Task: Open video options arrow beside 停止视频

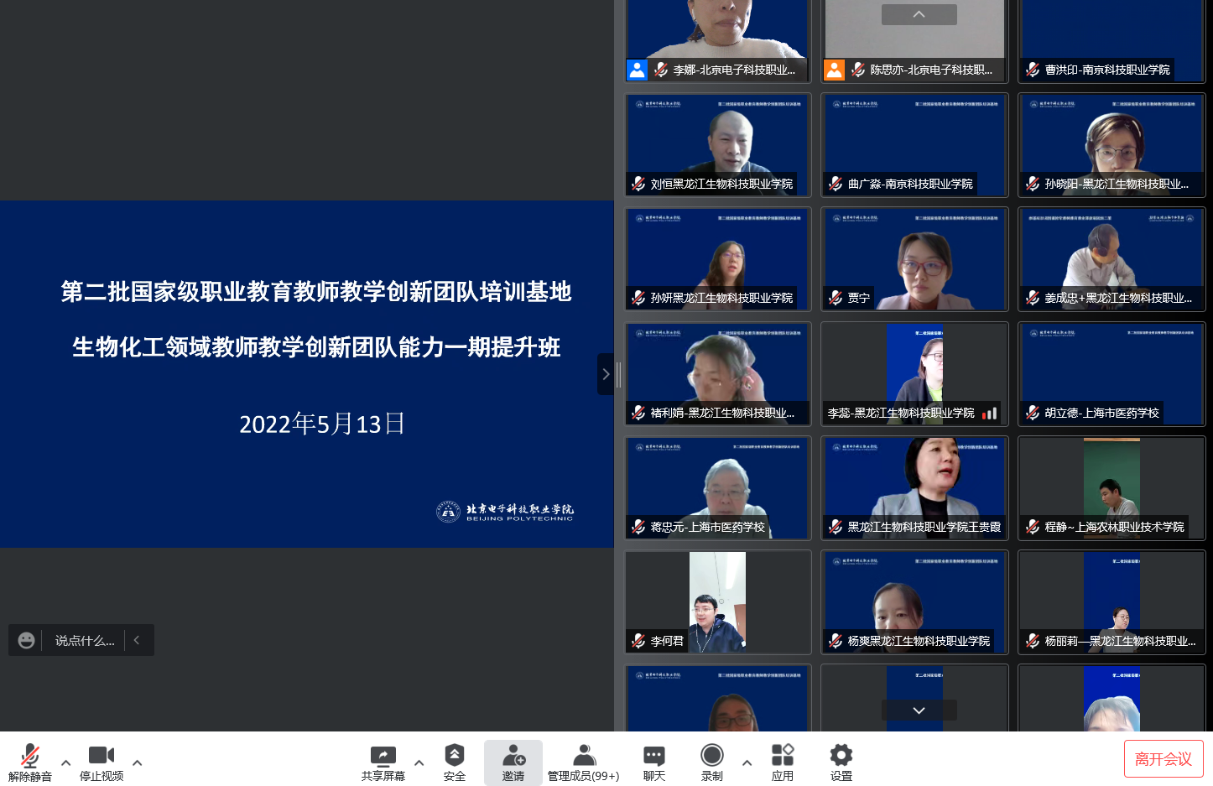Action: tap(138, 763)
